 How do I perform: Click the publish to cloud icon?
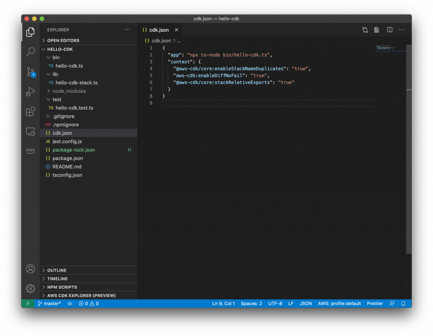click(x=70, y=304)
